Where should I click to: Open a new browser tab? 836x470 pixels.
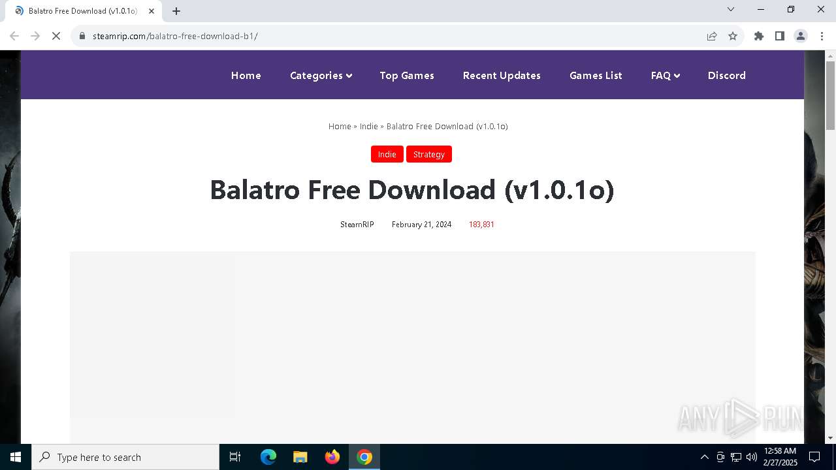click(x=176, y=10)
